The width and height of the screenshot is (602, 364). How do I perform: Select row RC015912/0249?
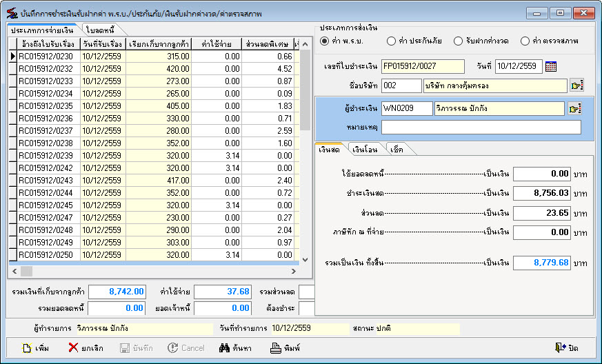point(155,243)
